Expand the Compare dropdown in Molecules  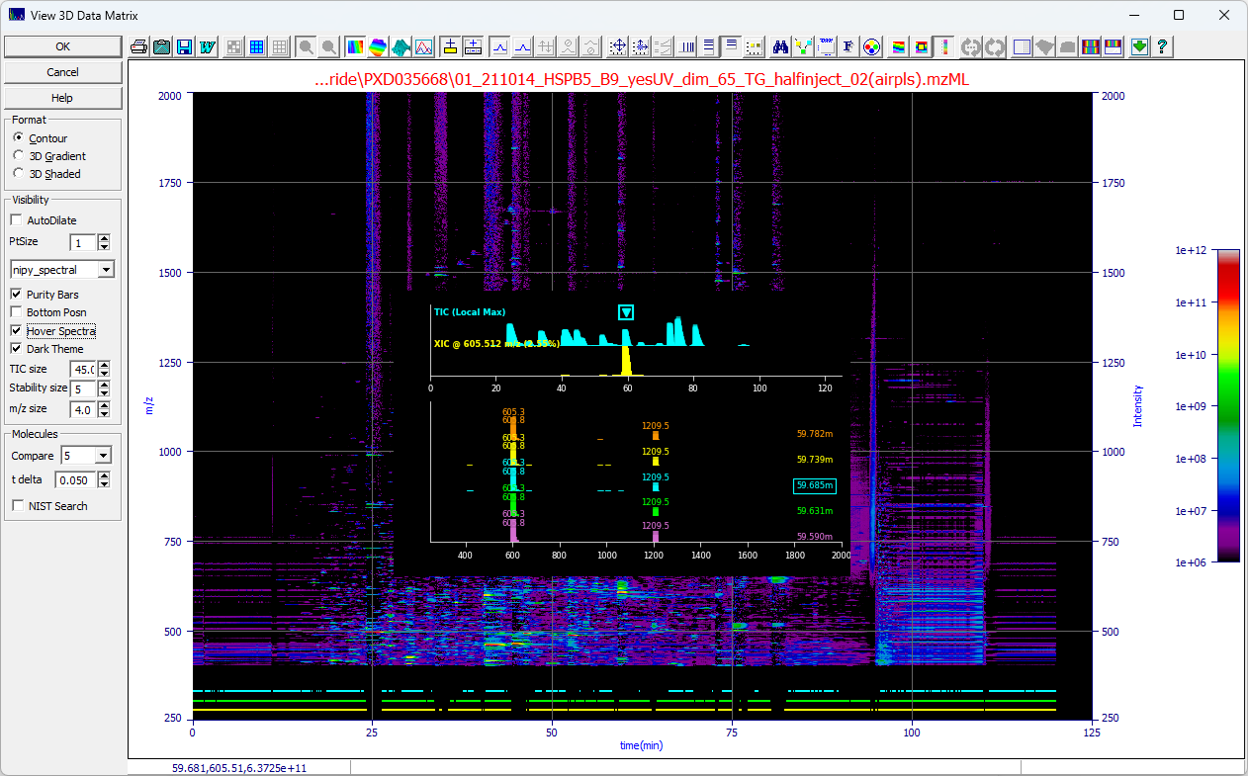point(104,456)
